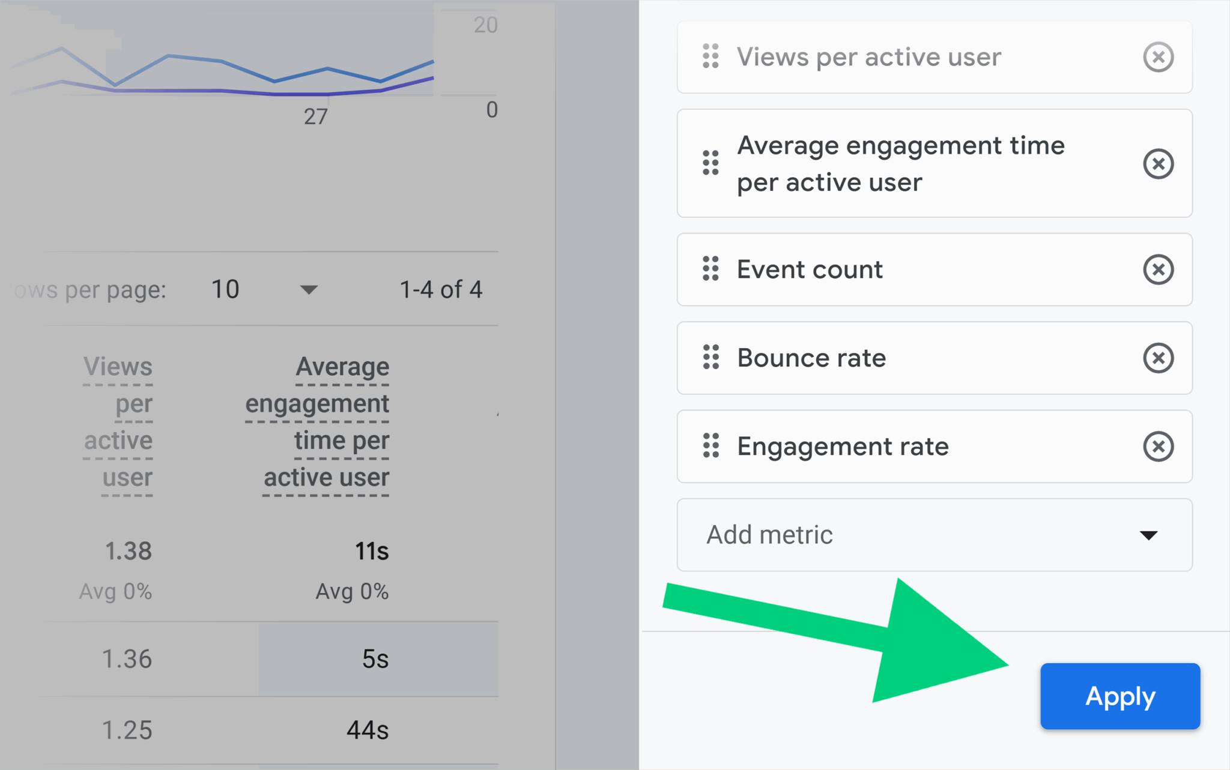Click the 1.36 views value cell
This screenshot has height=770, width=1230.
point(127,660)
